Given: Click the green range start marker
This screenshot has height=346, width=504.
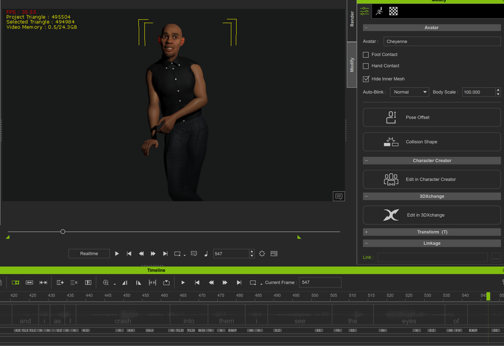Looking at the screenshot, I should (x=8, y=237).
